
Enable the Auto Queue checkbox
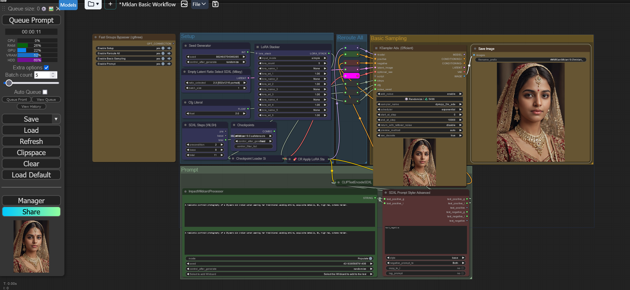(x=45, y=92)
